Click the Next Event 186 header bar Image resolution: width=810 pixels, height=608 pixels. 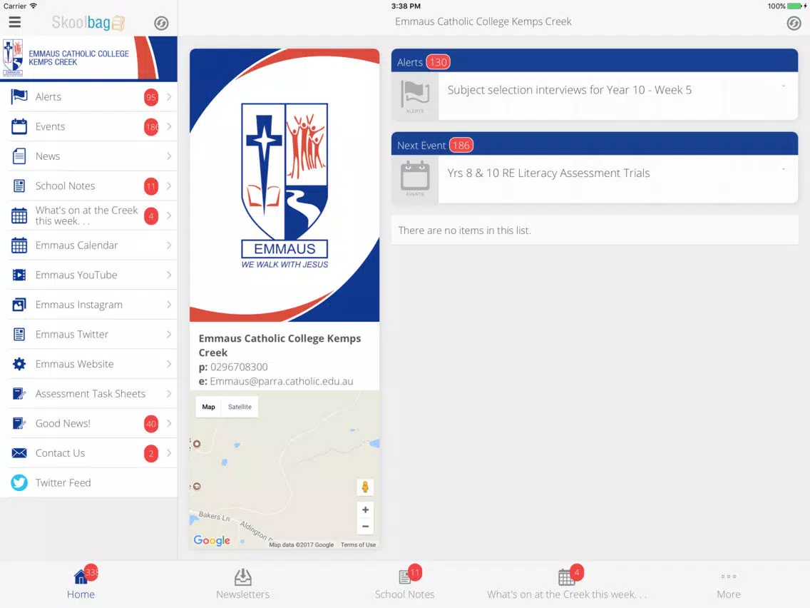coord(595,144)
